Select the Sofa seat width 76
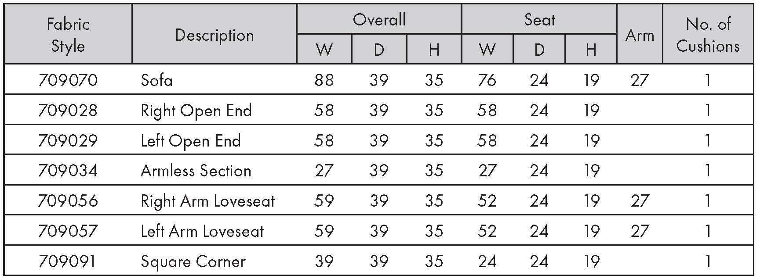This screenshot has width=760, height=279. pyautogui.click(x=487, y=80)
